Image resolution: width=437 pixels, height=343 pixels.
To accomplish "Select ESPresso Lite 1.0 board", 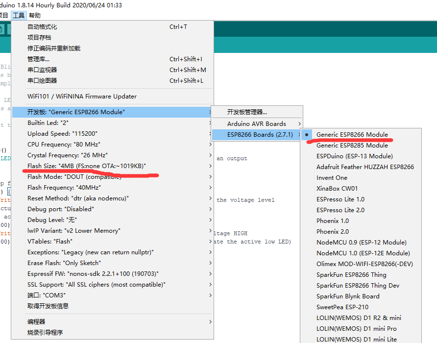I will [361, 199].
